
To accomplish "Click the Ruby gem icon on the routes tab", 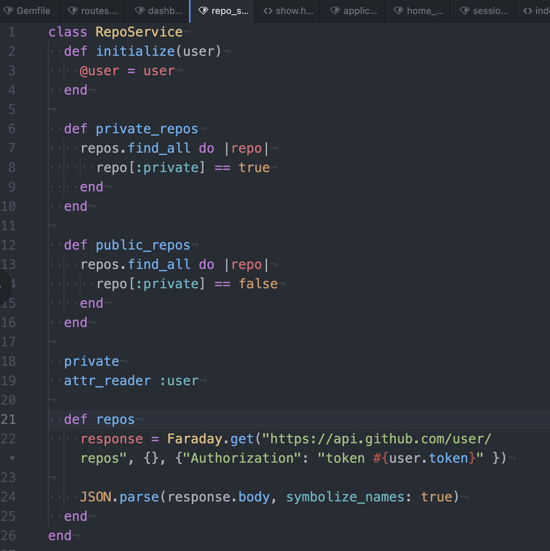I will [72, 11].
